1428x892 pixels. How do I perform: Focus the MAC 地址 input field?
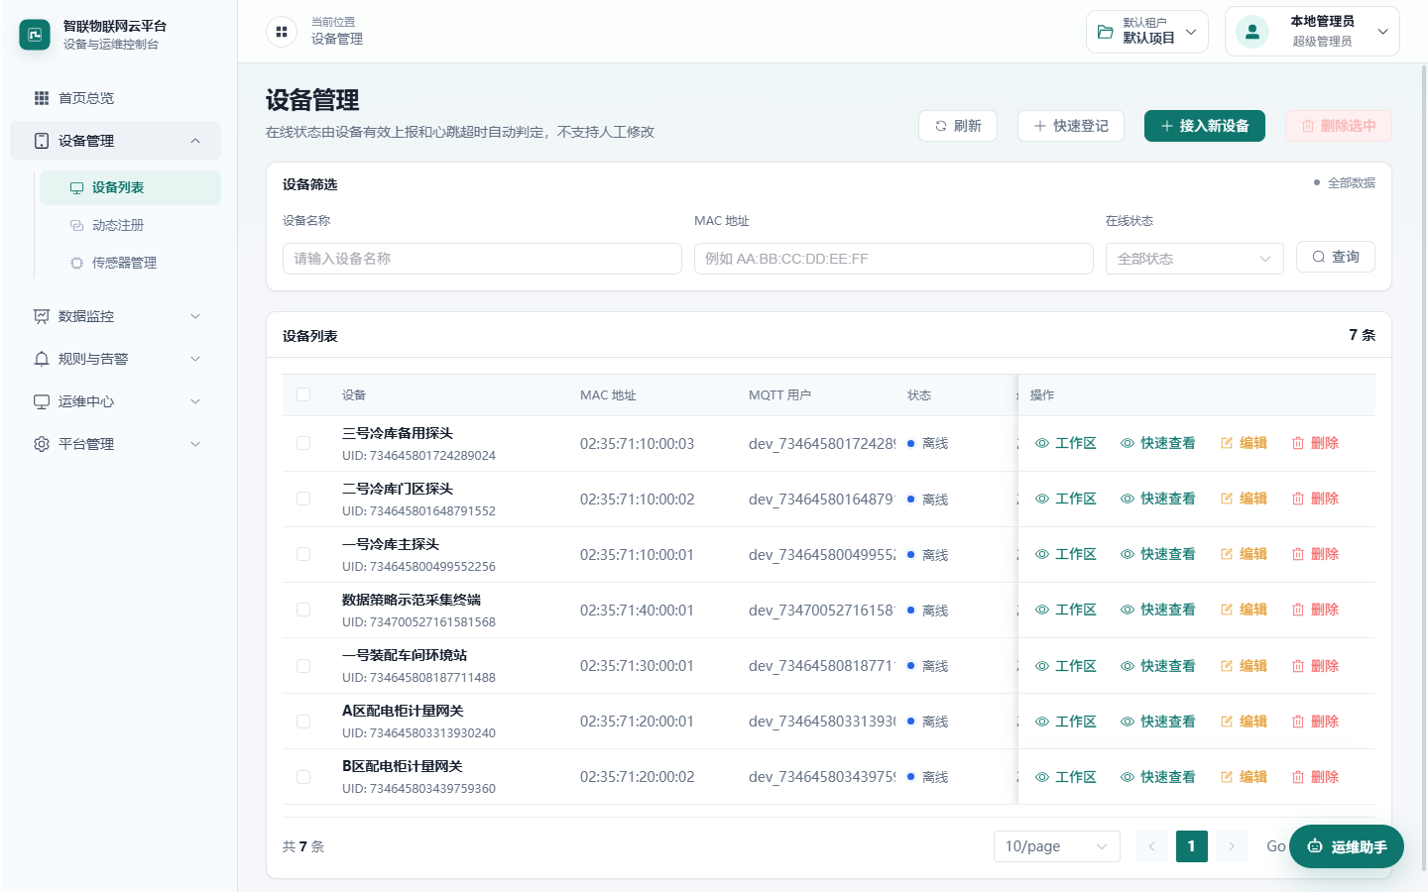coord(893,259)
